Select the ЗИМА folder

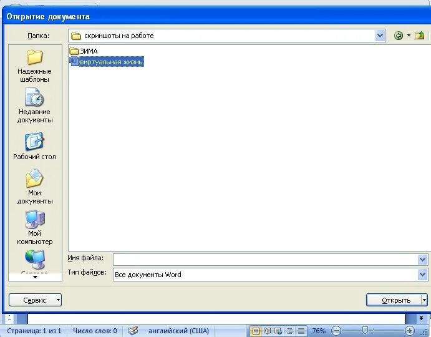point(84,51)
